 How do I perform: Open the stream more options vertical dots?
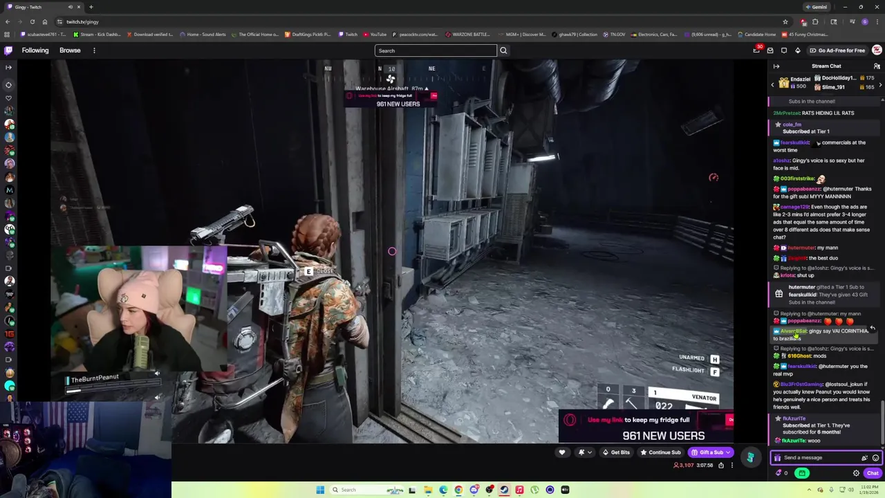tap(732, 465)
